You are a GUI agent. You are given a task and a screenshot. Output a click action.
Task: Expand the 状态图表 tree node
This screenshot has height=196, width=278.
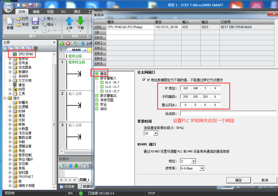pyautogui.click(x=10, y=67)
